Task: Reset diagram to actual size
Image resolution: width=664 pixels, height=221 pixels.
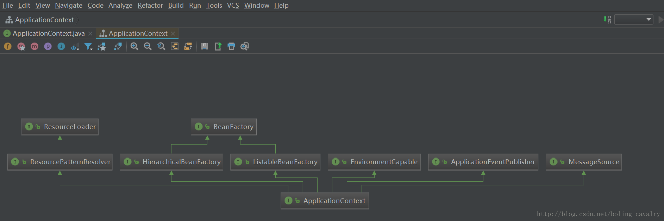Action: 161,46
